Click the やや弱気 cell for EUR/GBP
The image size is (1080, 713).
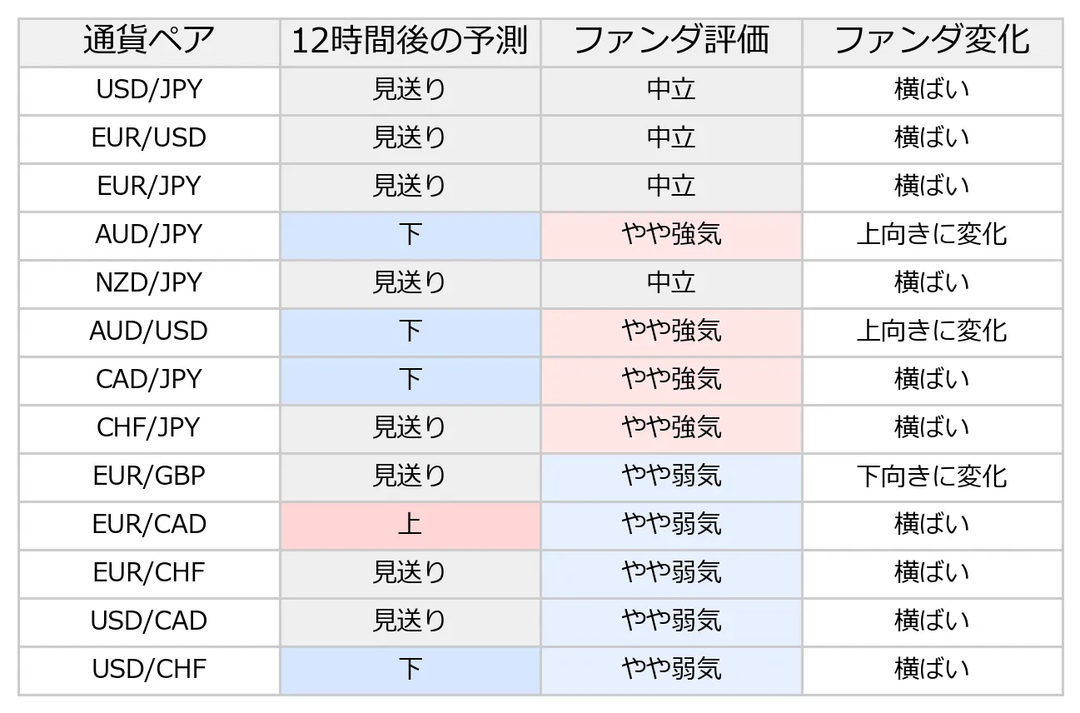click(x=671, y=476)
